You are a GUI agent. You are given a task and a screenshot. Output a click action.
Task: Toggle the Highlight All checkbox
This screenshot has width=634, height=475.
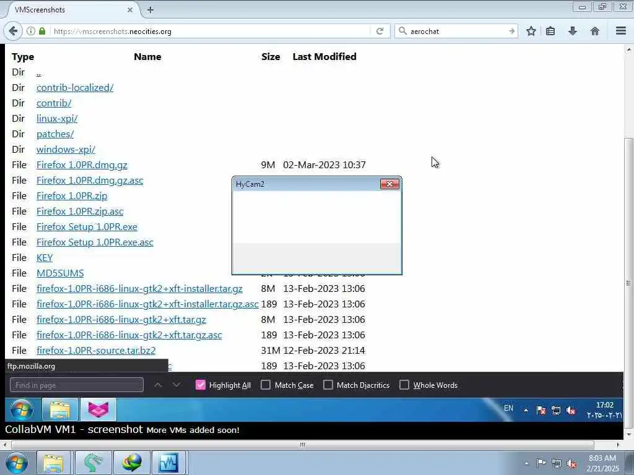(x=201, y=385)
